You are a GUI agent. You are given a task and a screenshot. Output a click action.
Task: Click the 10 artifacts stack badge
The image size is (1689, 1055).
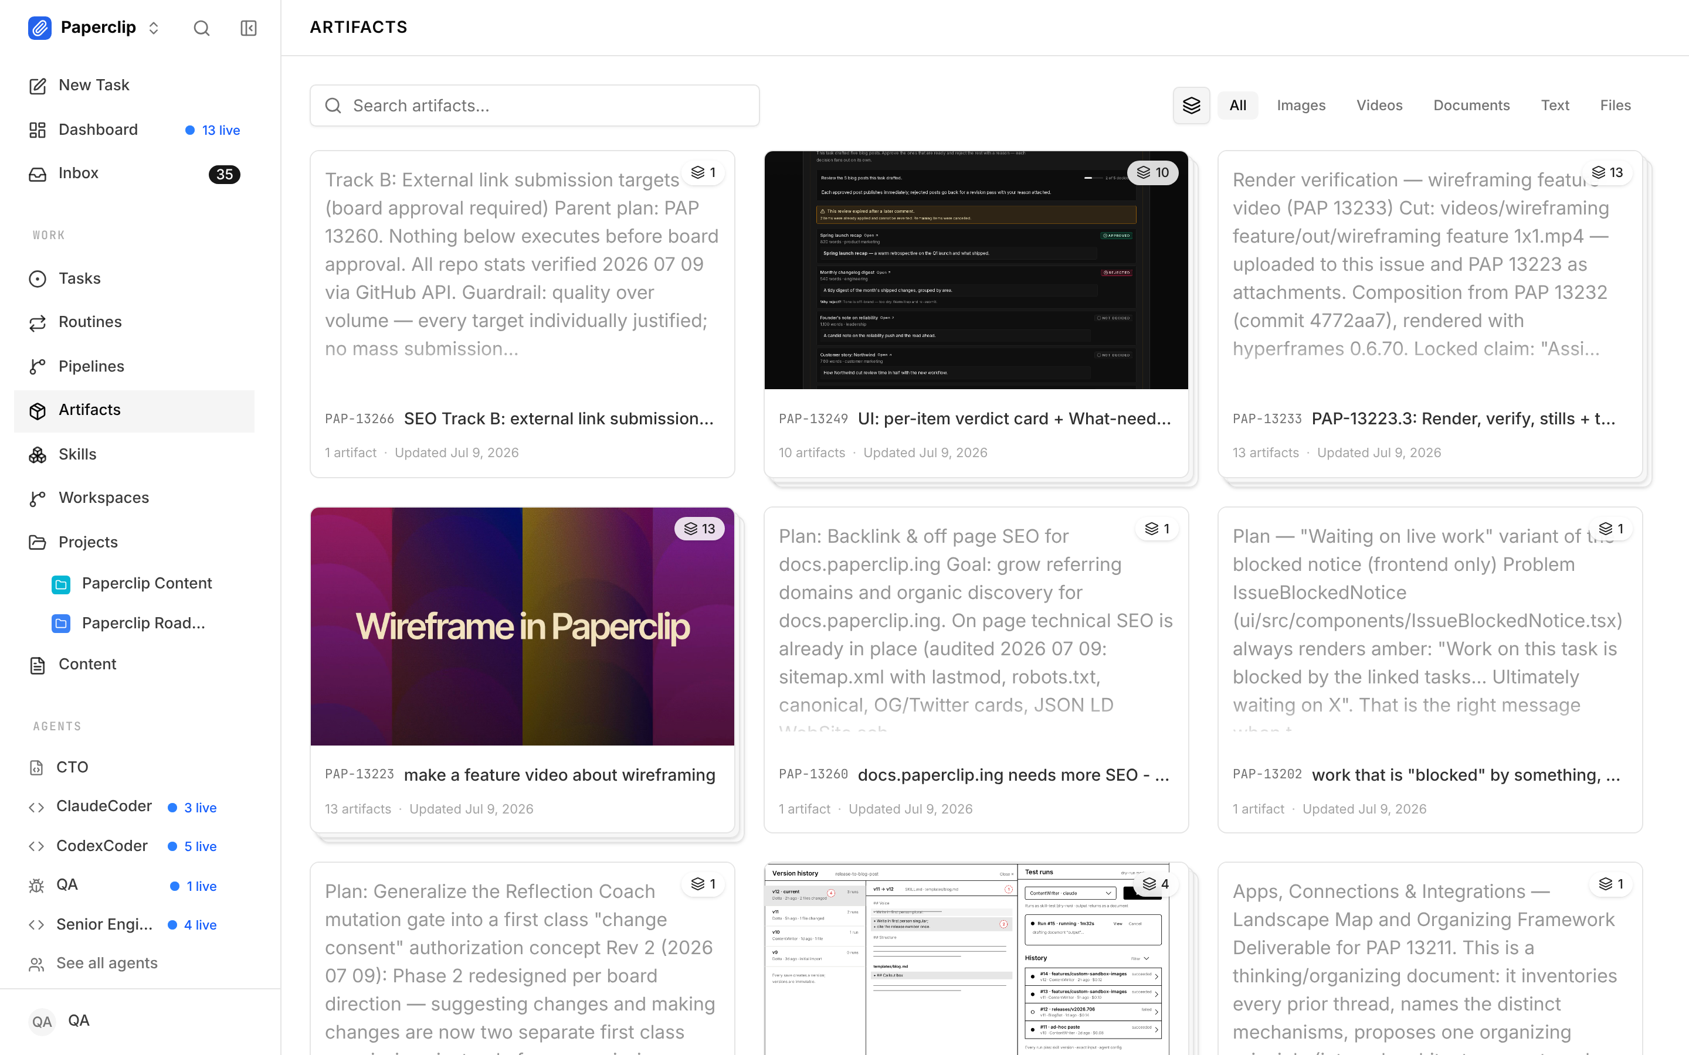coord(1153,172)
